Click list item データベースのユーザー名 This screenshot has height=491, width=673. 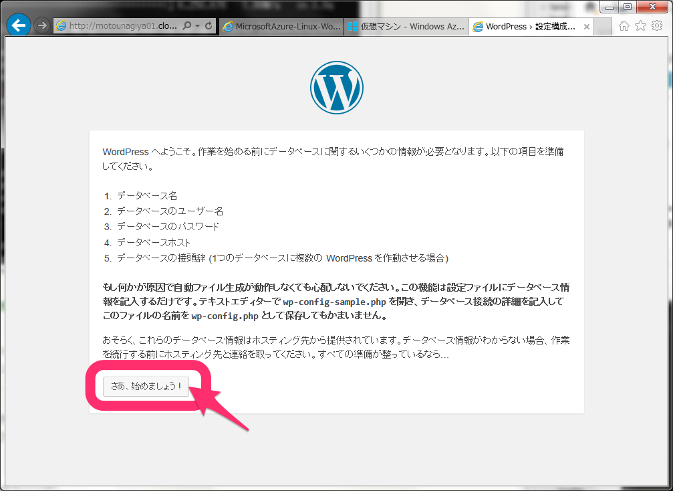tap(170, 211)
